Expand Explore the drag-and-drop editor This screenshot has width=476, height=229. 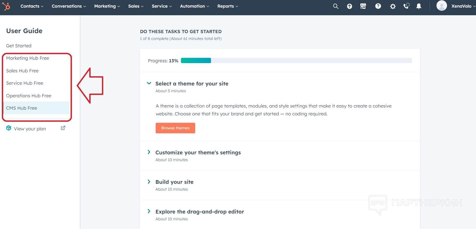[x=149, y=211]
